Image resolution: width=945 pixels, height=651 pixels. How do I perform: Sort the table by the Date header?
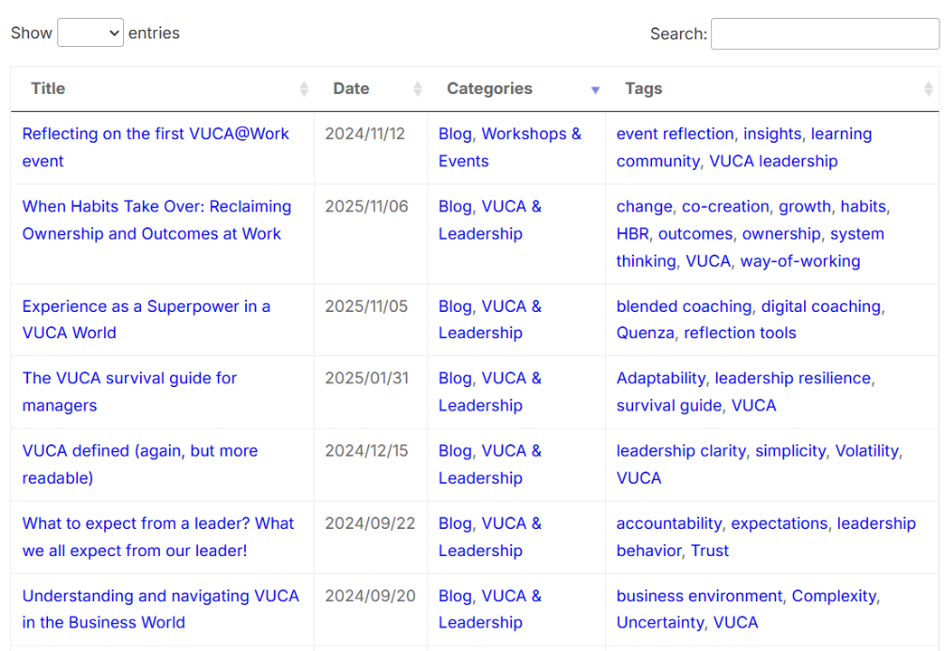(351, 89)
